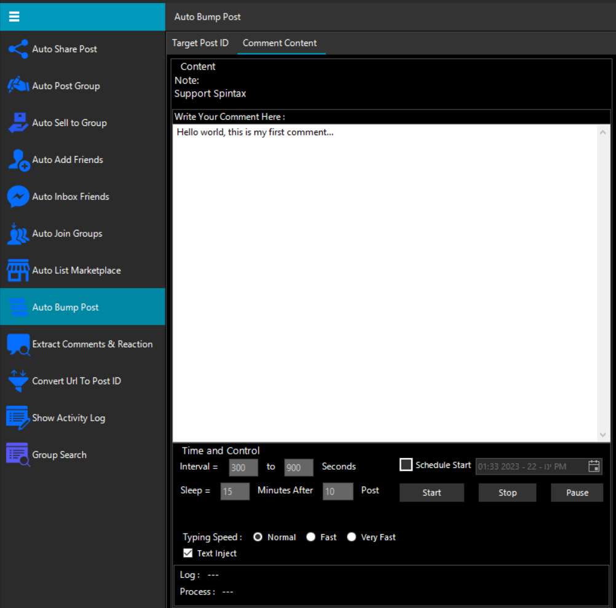Screen dimensions: 616x608
Task: Click the Group Search icon
Action: click(18, 455)
